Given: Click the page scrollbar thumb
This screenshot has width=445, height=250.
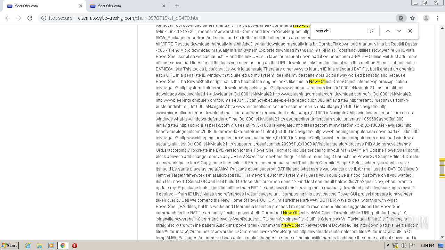Looking at the screenshot, I should tap(442, 168).
